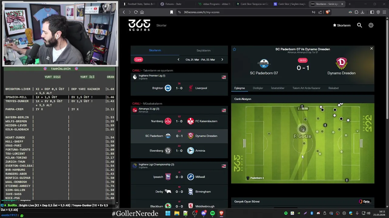Select the Takım Art Arda Kazanır tab
The height and width of the screenshot is (218, 389).
[306, 88]
